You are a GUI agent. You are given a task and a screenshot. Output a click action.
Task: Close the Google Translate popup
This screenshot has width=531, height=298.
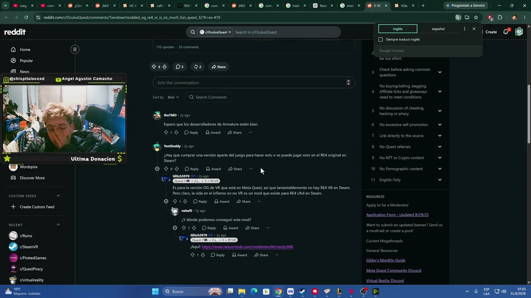(474, 29)
